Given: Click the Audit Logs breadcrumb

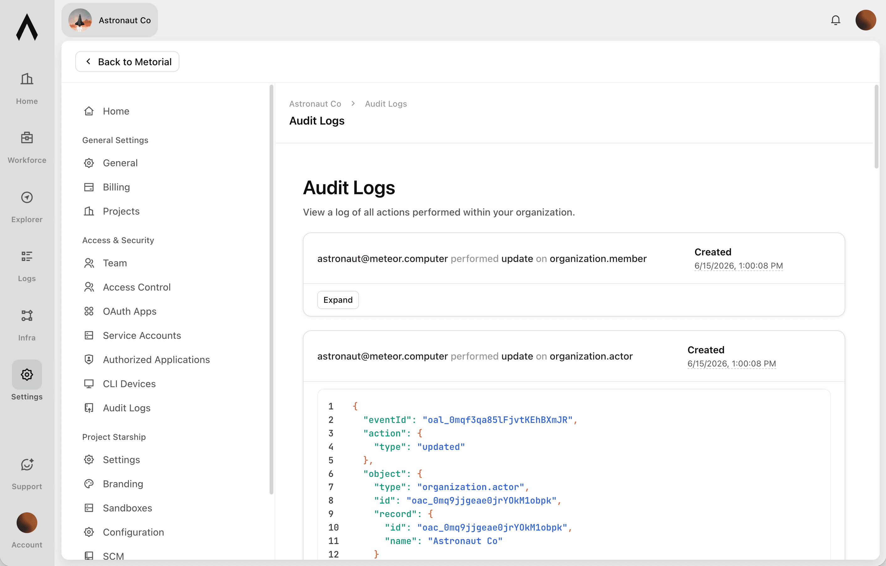Looking at the screenshot, I should point(386,104).
